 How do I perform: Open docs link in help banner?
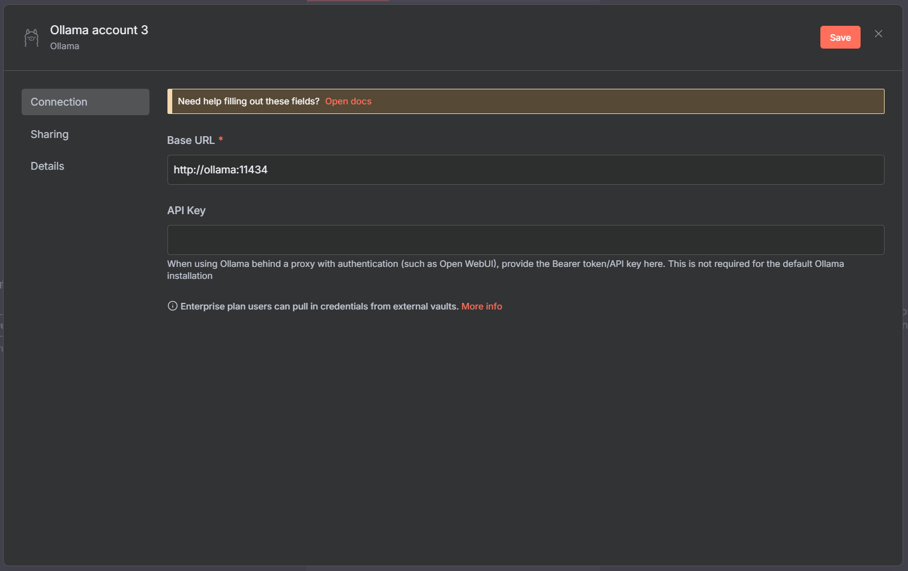pyautogui.click(x=348, y=101)
